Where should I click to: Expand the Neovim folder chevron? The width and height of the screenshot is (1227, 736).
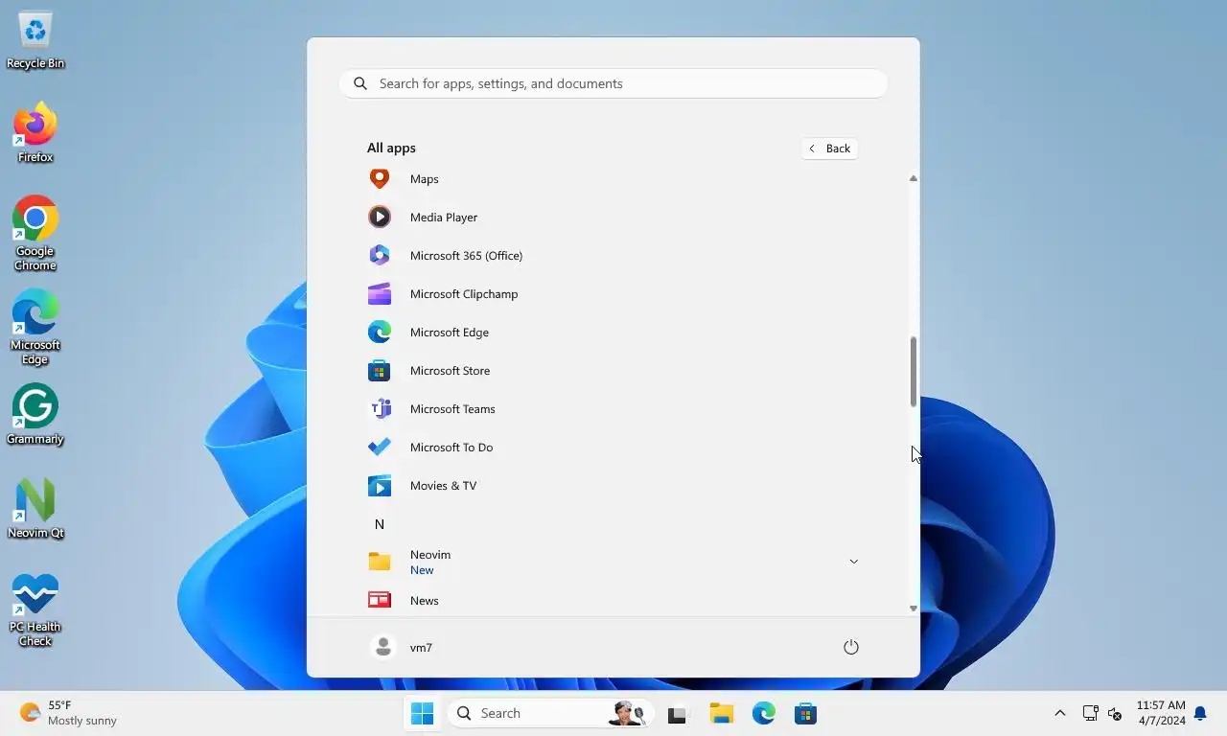(853, 562)
